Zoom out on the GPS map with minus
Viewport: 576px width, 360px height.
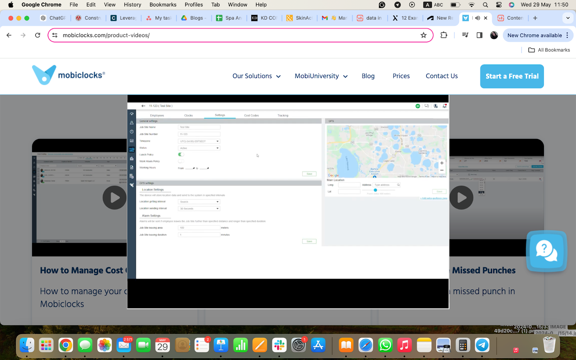coord(442,170)
